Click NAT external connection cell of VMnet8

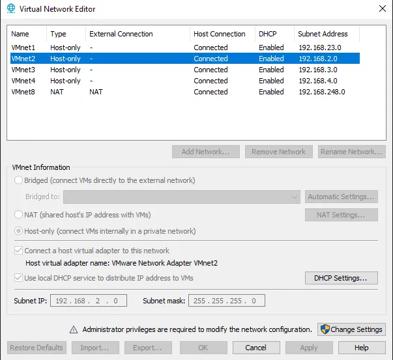pyautogui.click(x=96, y=92)
